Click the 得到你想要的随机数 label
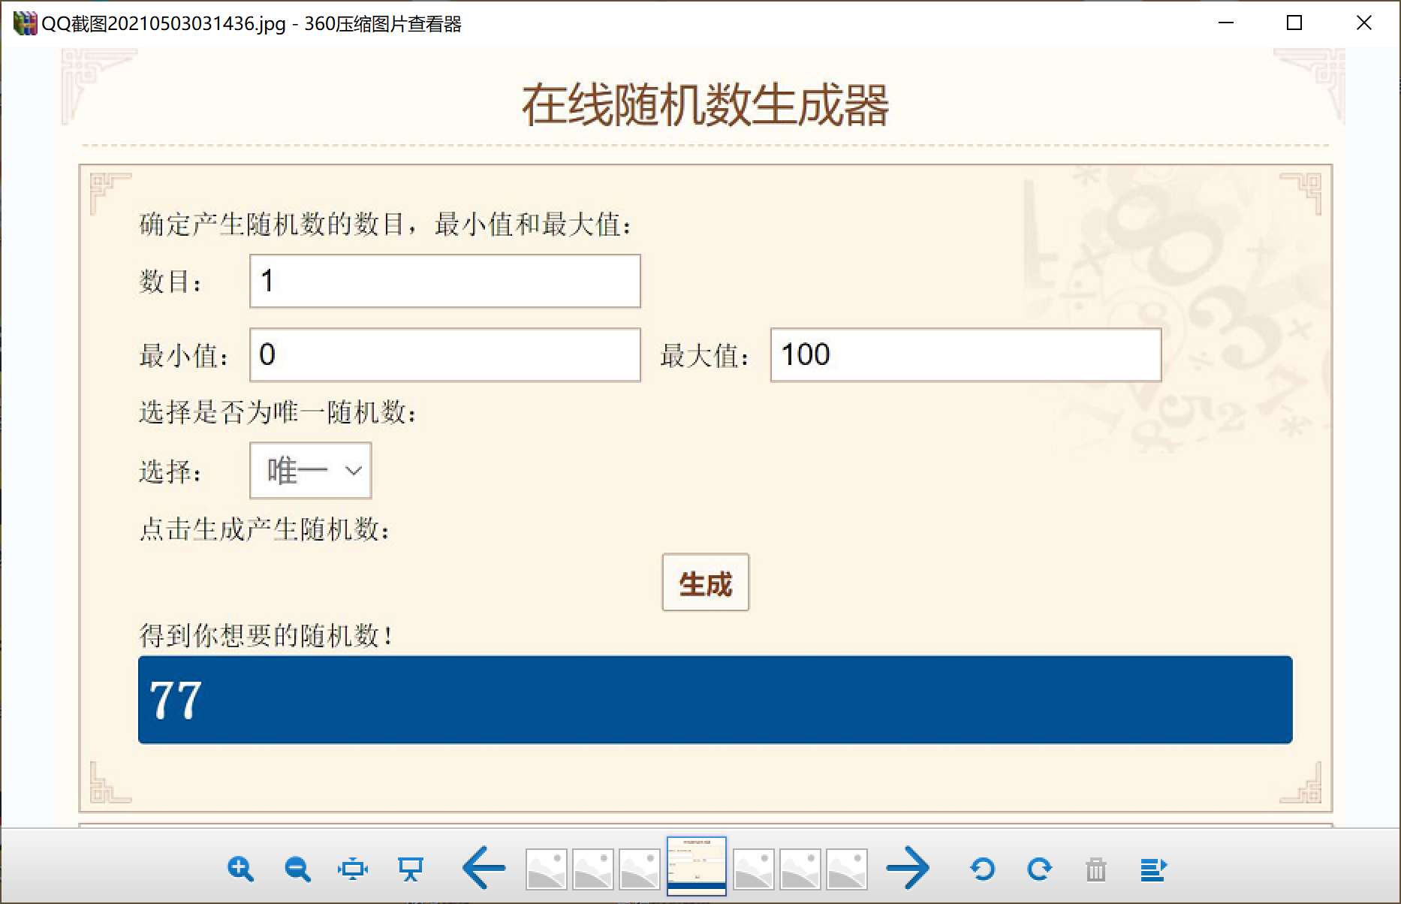Screen dimensions: 1401x904 pos(267,636)
